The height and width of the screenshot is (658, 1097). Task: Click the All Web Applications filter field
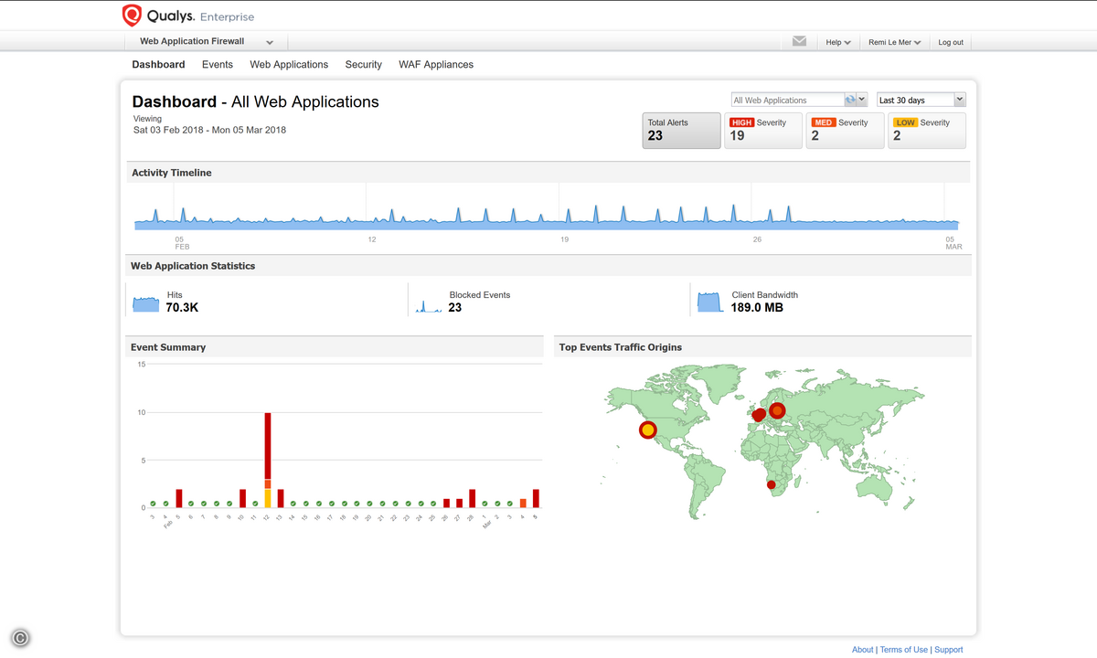click(788, 100)
